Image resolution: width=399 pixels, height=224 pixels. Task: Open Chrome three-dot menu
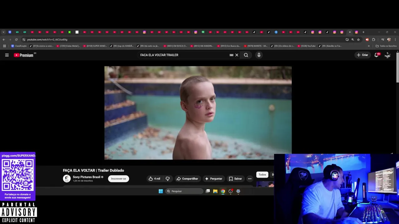click(x=395, y=40)
